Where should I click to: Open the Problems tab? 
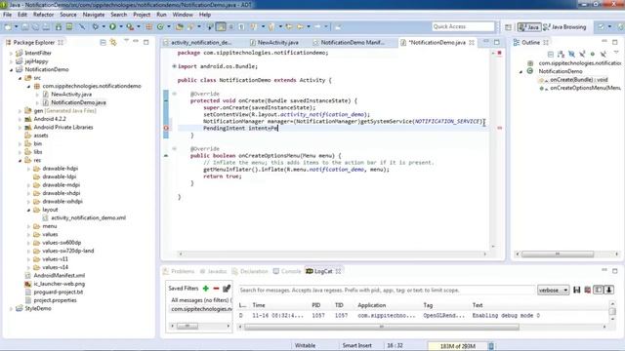tap(179, 271)
